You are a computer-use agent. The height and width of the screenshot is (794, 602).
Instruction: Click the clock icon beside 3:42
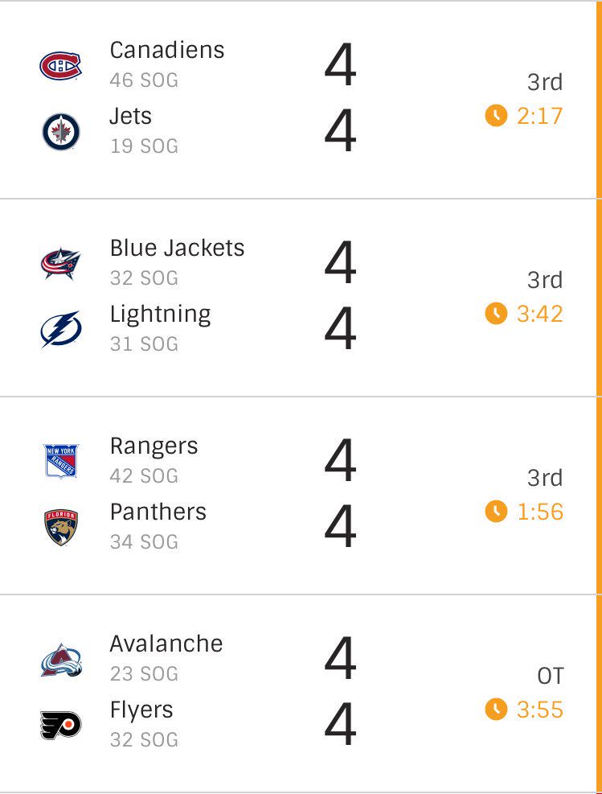(x=496, y=314)
